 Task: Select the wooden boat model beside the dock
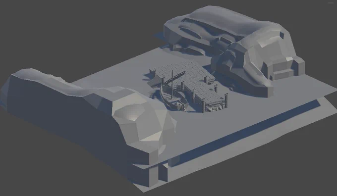tap(173, 99)
